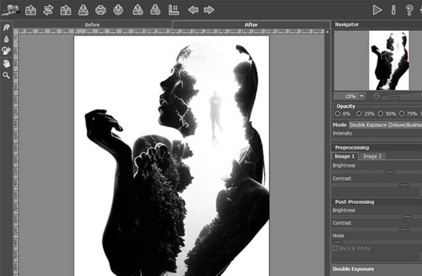Open the Mode Double Exposure dropdown
The width and height of the screenshot is (422, 276).
pos(385,124)
